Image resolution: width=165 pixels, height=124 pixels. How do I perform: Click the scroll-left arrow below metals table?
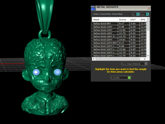[x=94, y=59]
